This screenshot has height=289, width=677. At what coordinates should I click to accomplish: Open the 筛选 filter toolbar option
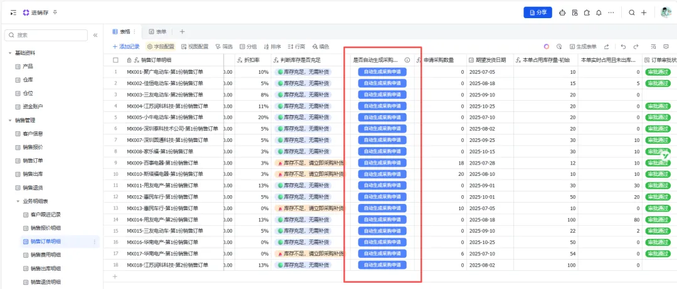coord(224,46)
